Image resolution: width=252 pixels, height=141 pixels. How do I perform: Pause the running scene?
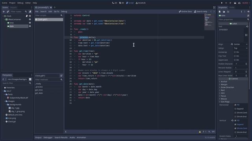(x=226, y=3)
